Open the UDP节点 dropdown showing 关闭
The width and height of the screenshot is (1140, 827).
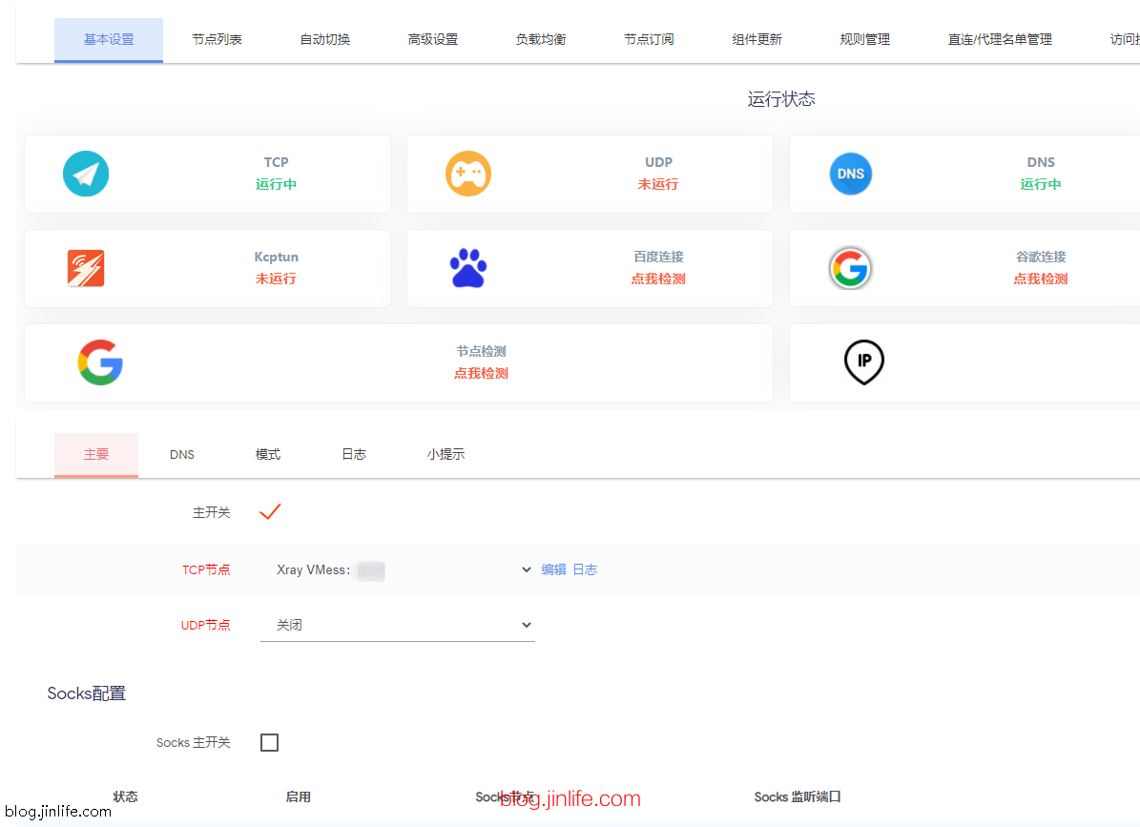(398, 625)
